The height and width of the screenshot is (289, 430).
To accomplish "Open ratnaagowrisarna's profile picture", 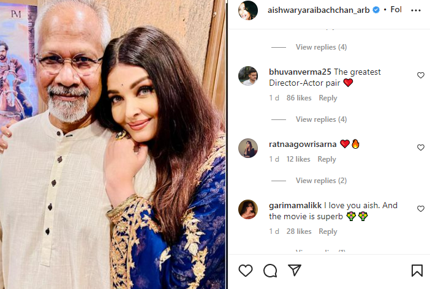I will pyautogui.click(x=248, y=148).
